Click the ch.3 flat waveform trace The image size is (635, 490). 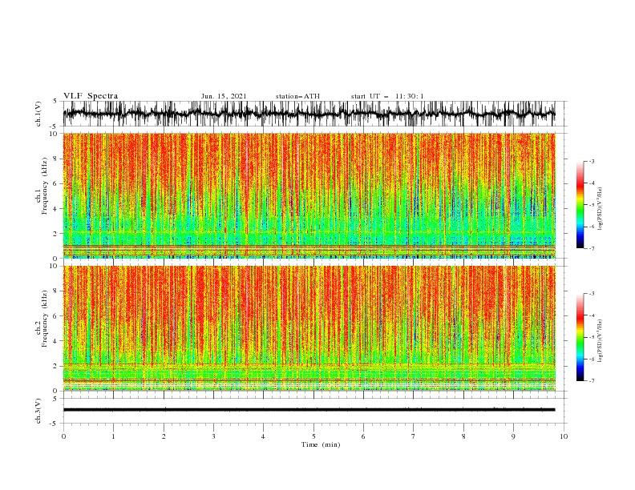coord(309,410)
